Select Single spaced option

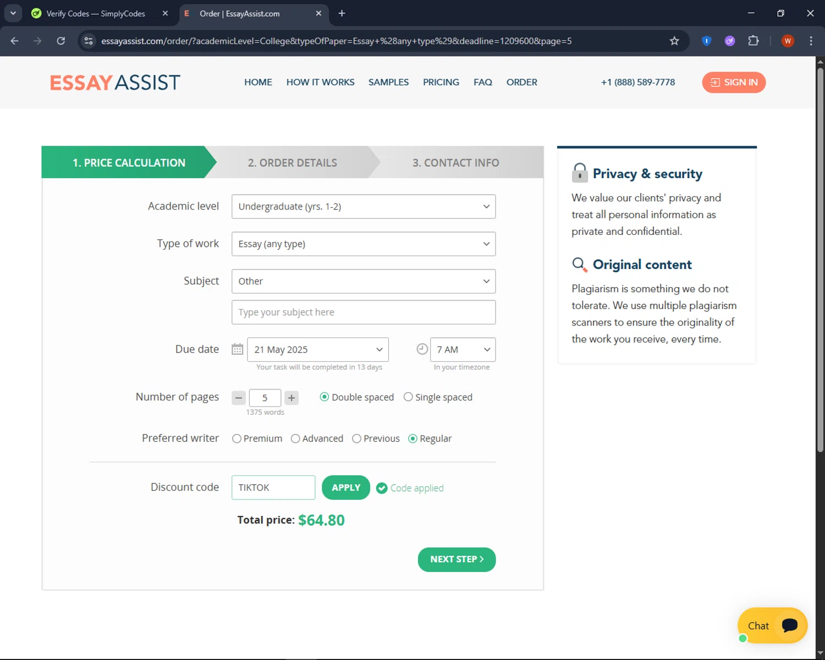click(x=408, y=397)
